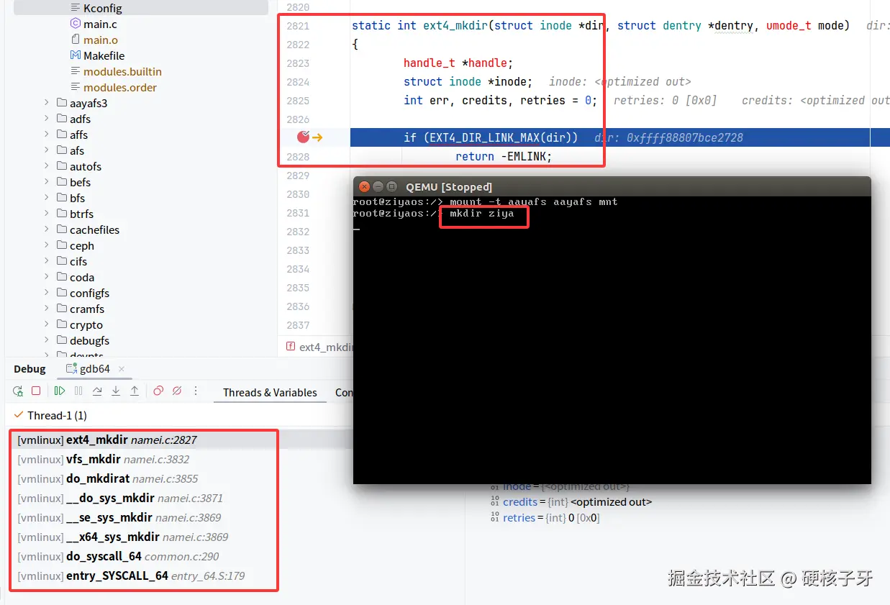Expand the bfs folder chevron
Image resolution: width=890 pixels, height=605 pixels.
47,198
